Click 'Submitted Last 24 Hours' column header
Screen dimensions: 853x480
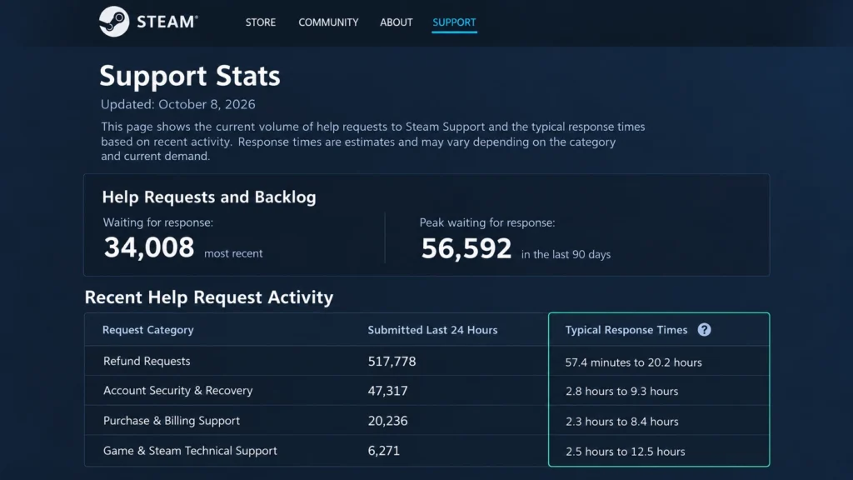click(x=432, y=330)
